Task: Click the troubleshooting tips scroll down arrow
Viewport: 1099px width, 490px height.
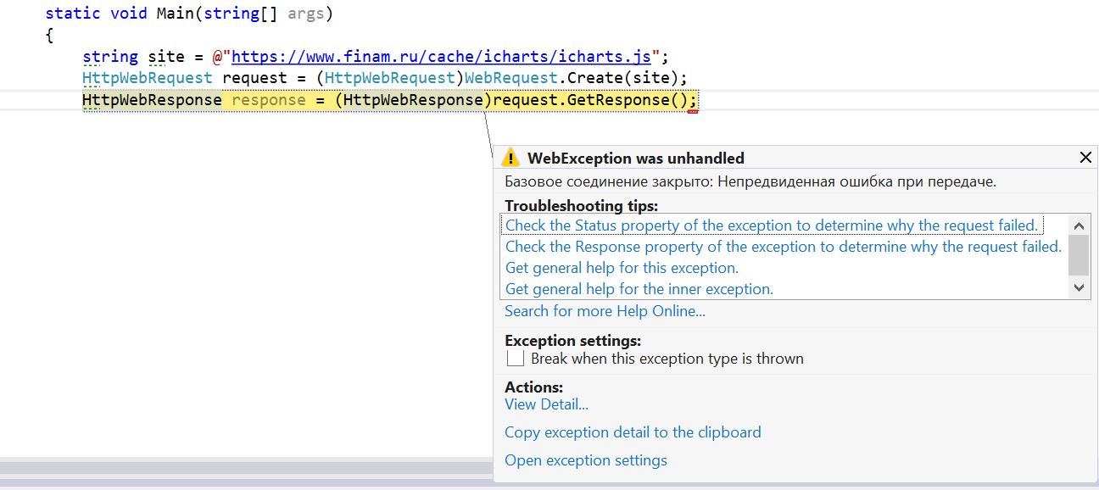Action: (1079, 288)
